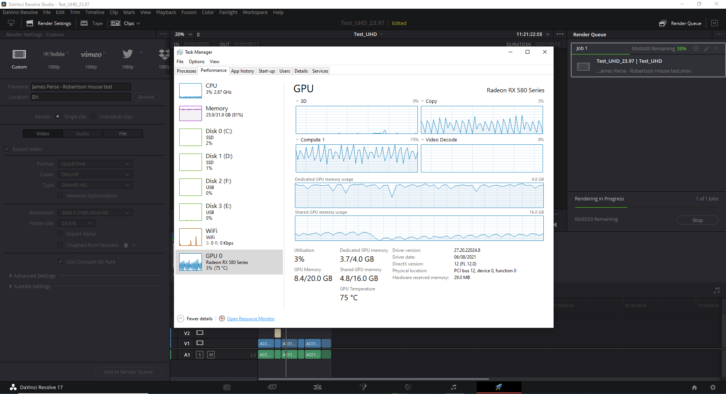Open the Services tab in Task Manager

tap(320, 71)
